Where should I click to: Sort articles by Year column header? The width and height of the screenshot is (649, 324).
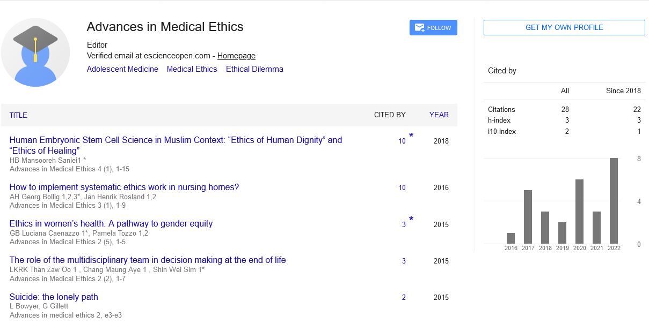439,115
